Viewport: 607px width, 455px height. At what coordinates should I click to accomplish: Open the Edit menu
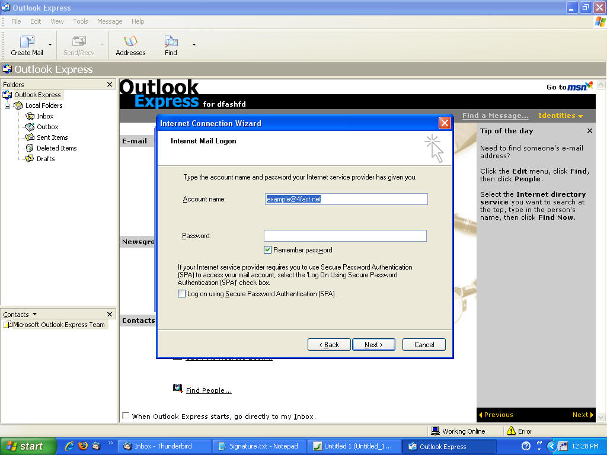pos(36,21)
